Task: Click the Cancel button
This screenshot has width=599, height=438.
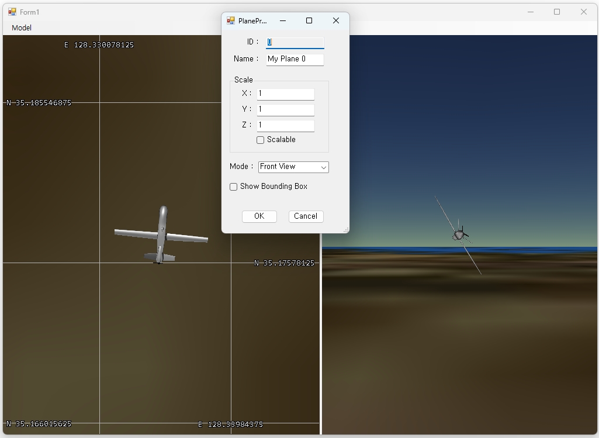Action: (x=306, y=216)
